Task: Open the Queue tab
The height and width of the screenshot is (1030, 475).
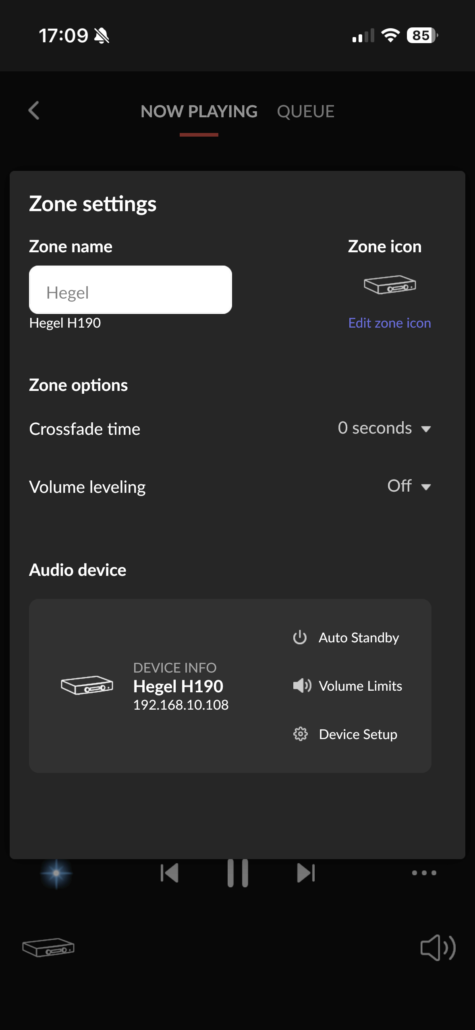Action: coord(305,112)
